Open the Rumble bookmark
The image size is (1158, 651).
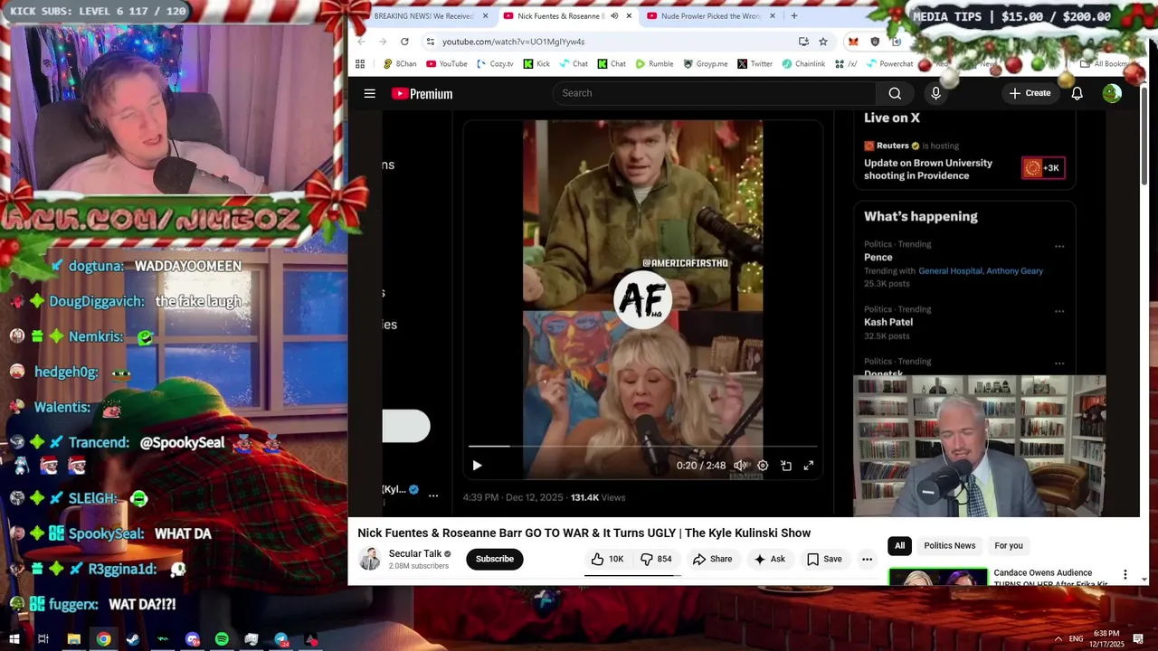tap(654, 64)
